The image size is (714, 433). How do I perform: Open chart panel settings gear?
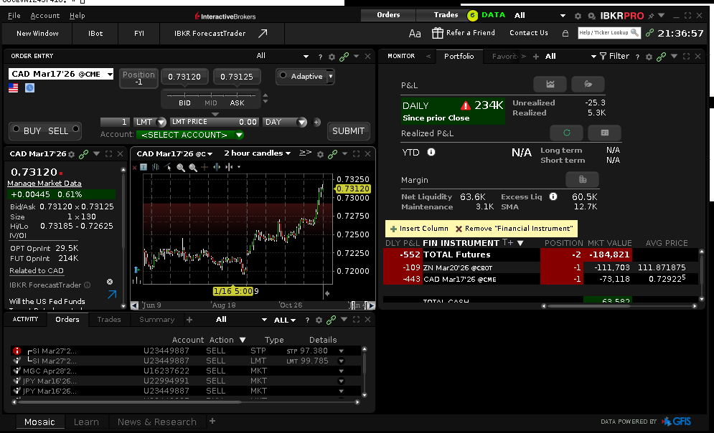tap(320, 155)
